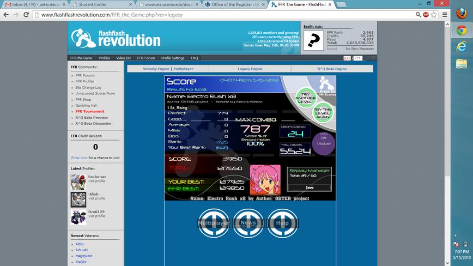Open the Chrome hamburger menu
This screenshot has height=266, width=473.
445,15
